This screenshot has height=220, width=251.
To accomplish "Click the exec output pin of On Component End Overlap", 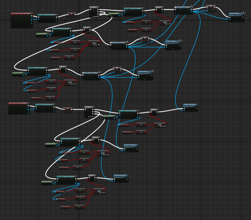I will [28, 107].
